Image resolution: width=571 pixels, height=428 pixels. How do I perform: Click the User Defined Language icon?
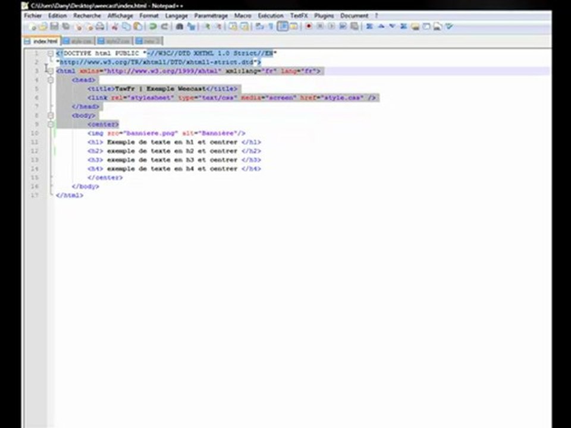[293, 27]
